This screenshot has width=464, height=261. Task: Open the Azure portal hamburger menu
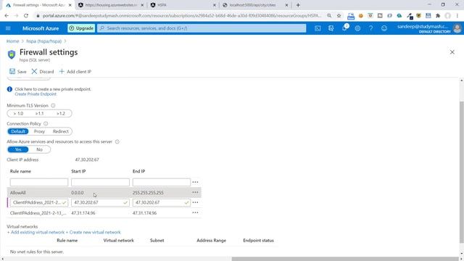pos(8,28)
